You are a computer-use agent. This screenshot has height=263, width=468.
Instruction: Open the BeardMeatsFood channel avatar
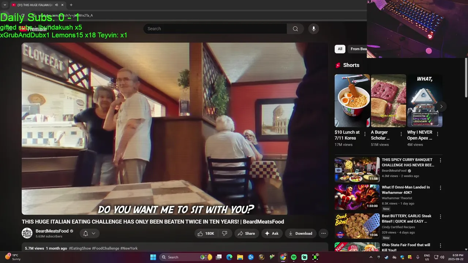click(x=27, y=233)
